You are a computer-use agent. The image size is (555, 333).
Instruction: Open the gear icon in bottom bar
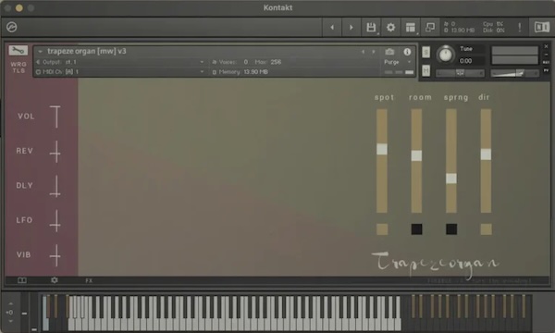[55, 280]
